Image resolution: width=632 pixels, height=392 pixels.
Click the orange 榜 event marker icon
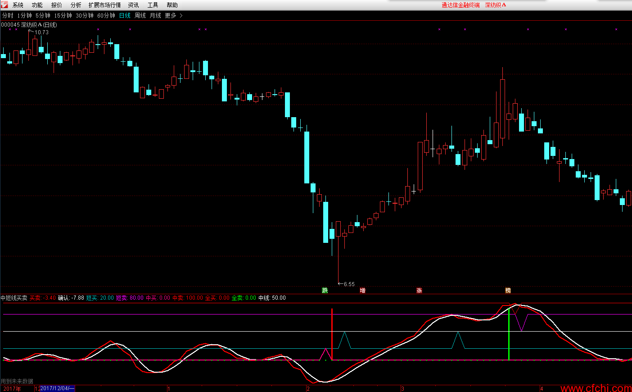pyautogui.click(x=508, y=290)
